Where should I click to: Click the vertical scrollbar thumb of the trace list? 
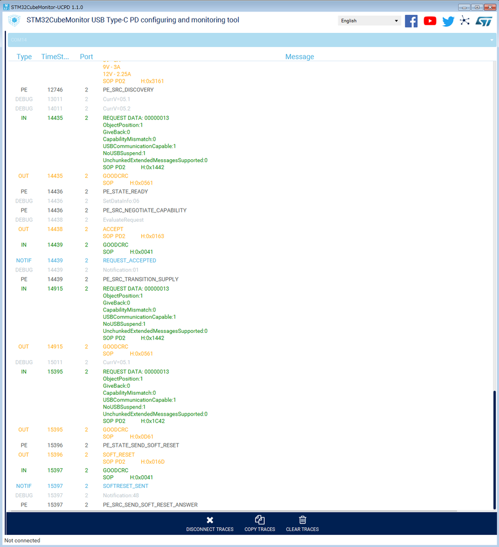(x=494, y=450)
